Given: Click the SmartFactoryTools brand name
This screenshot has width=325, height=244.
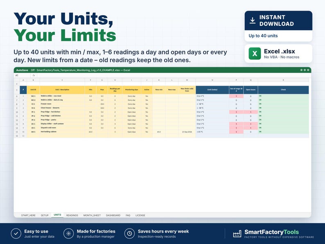Looking at the screenshot, I should point(271,232).
